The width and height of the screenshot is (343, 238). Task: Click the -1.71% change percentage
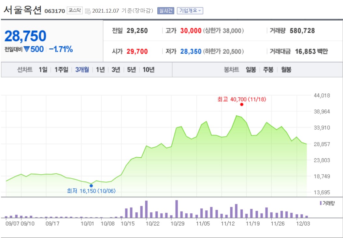tap(61, 49)
